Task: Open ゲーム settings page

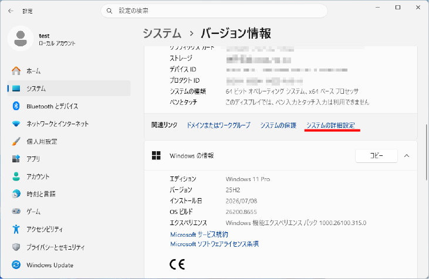Action: [x=69, y=212]
